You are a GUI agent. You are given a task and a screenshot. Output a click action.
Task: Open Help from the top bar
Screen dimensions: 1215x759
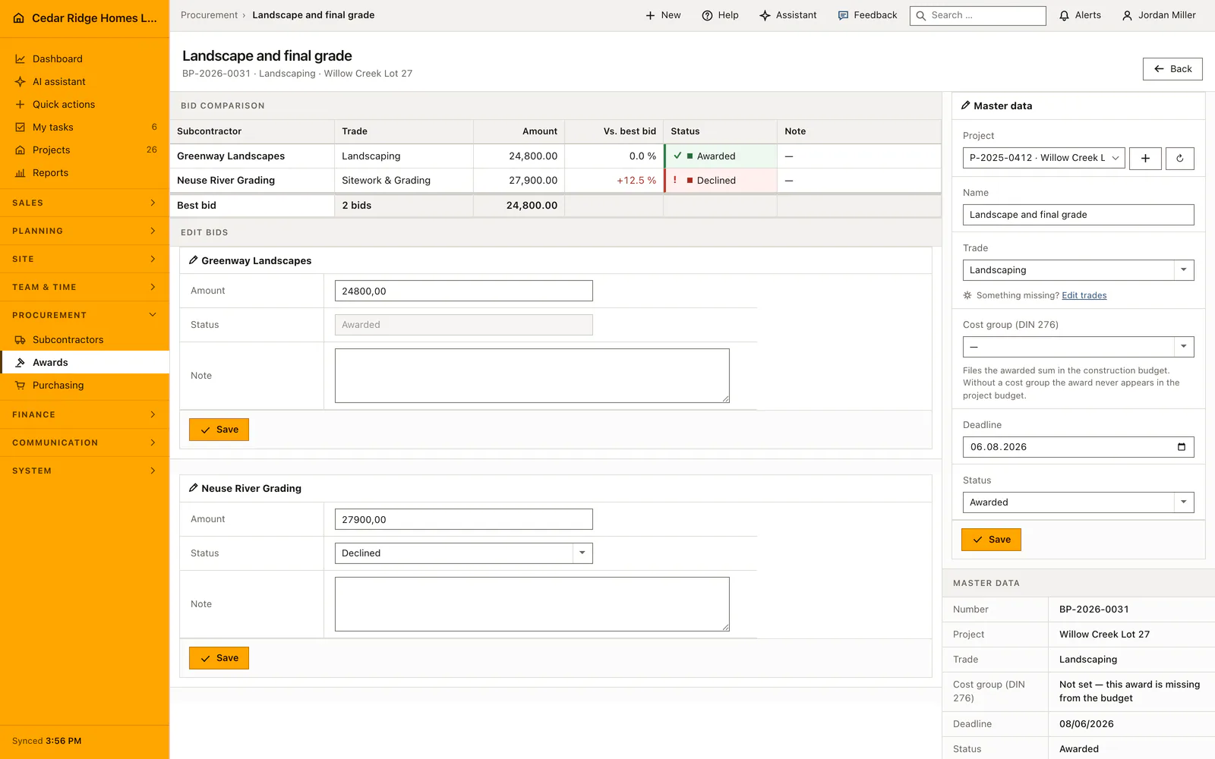pyautogui.click(x=720, y=15)
